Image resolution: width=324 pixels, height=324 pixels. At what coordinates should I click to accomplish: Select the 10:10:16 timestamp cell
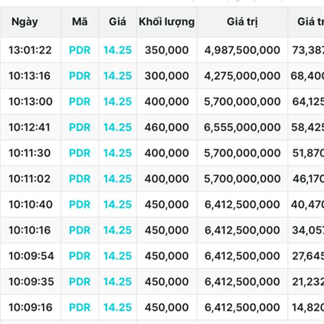[x=30, y=230]
